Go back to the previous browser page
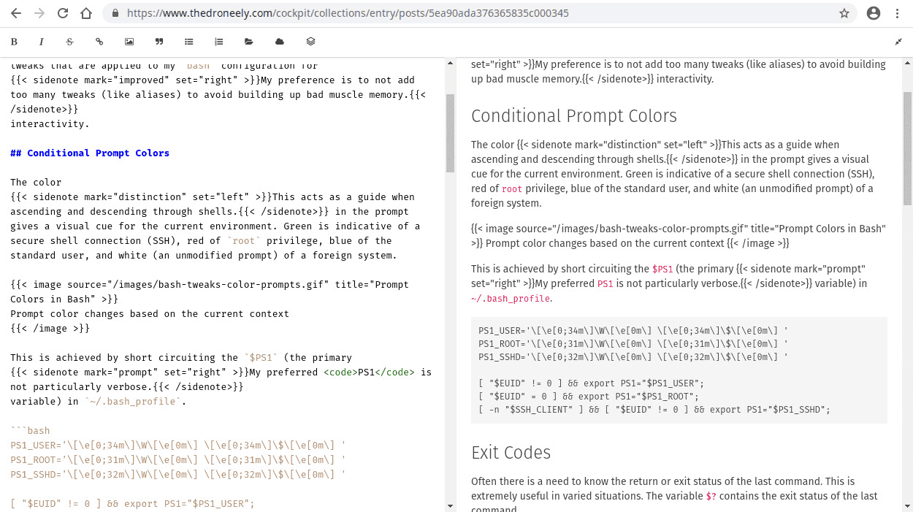The width and height of the screenshot is (913, 512). (x=16, y=13)
